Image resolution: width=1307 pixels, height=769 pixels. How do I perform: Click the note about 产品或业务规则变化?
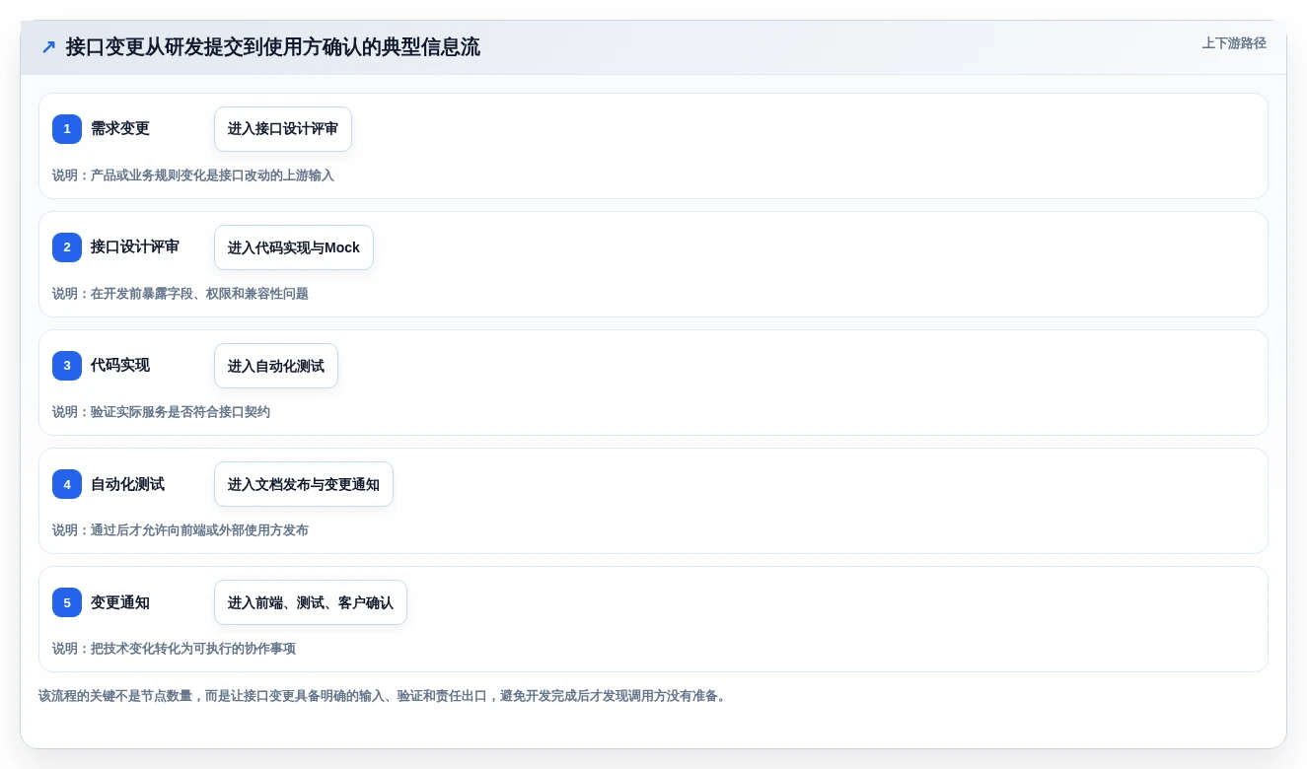pos(193,175)
